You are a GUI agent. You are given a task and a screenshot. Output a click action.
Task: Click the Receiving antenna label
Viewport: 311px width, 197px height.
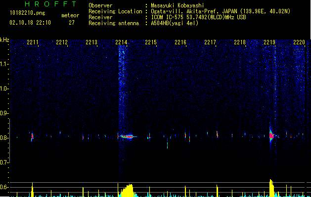tap(114, 23)
